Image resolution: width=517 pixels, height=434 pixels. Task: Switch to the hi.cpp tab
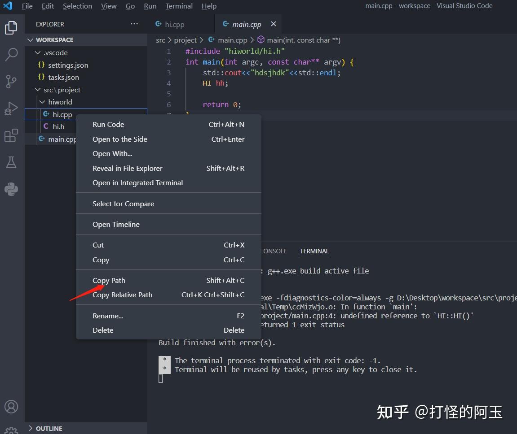tap(174, 24)
